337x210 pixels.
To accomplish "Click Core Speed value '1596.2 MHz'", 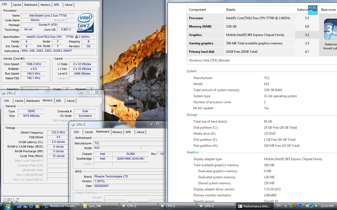I will [x=33, y=64].
